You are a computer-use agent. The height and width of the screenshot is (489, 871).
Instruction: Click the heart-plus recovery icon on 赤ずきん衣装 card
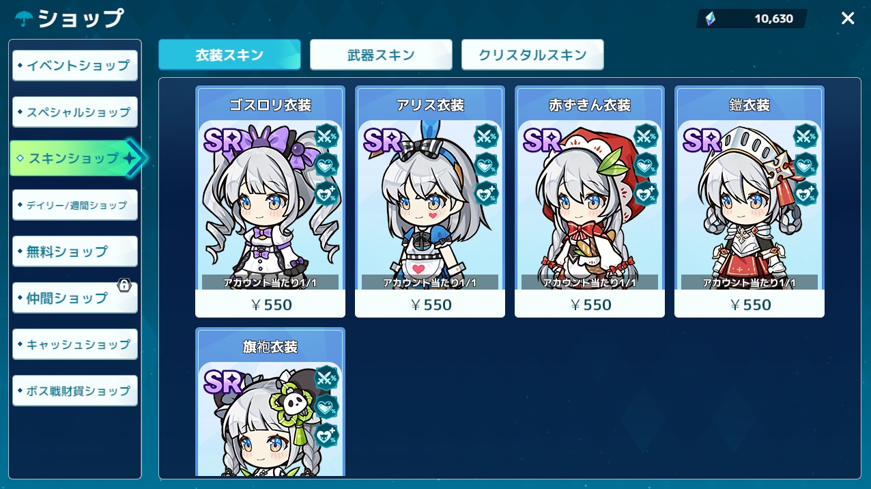646,193
